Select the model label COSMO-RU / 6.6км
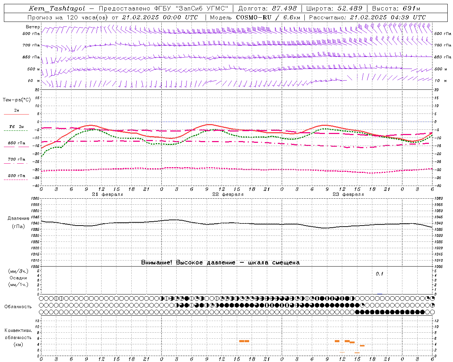The height and width of the screenshot is (362, 453). point(268,17)
